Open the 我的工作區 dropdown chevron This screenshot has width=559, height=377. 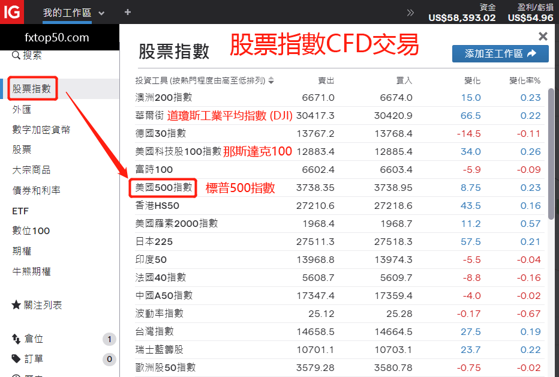(101, 14)
